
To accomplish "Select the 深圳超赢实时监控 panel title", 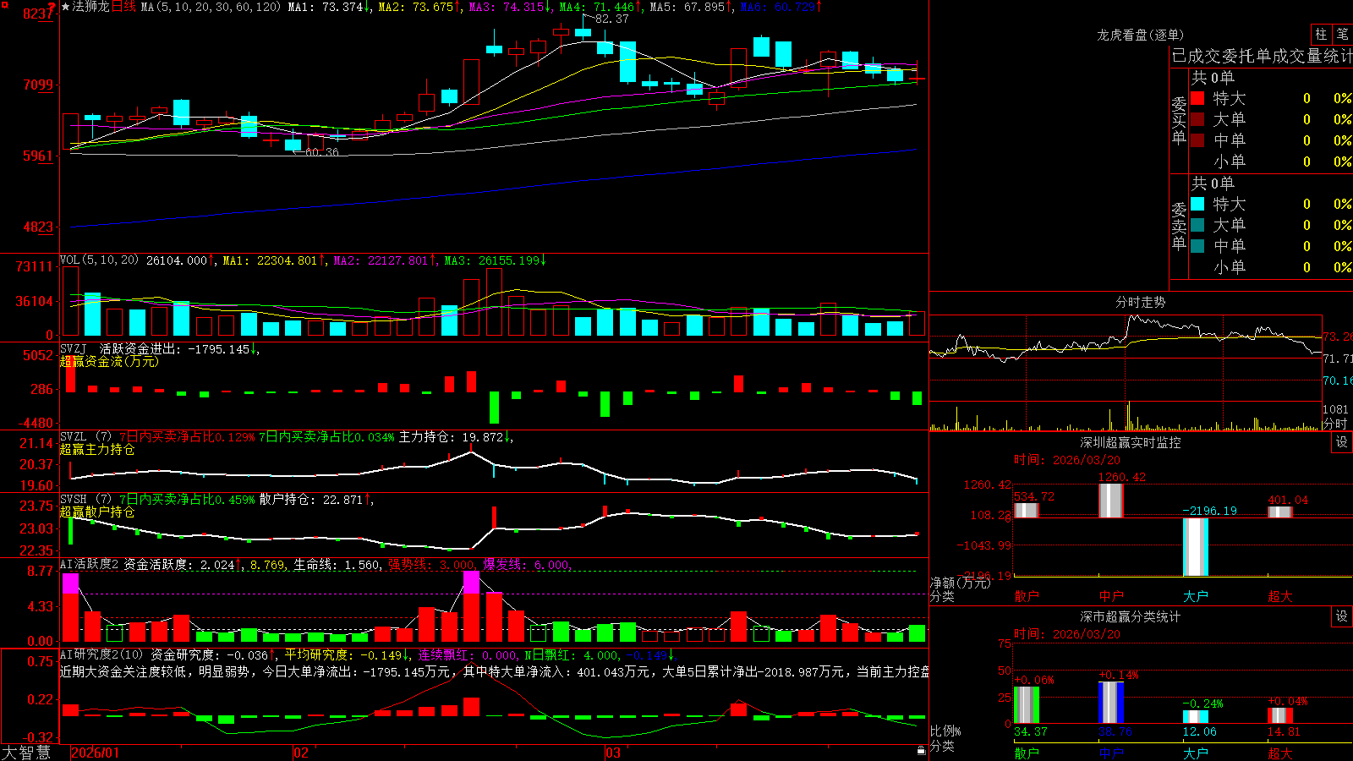I will [x=1131, y=442].
